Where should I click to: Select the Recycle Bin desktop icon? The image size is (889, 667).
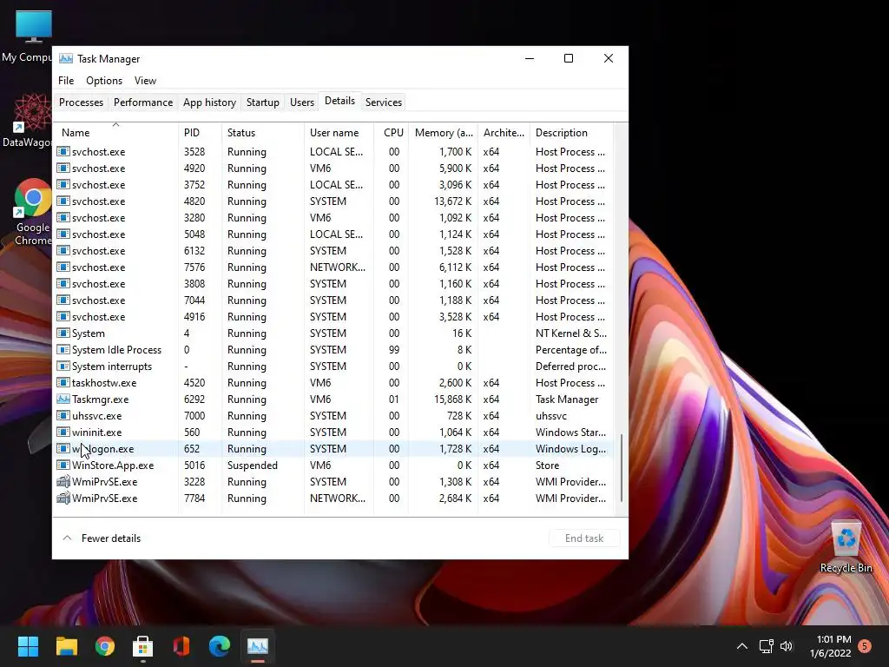(x=846, y=547)
